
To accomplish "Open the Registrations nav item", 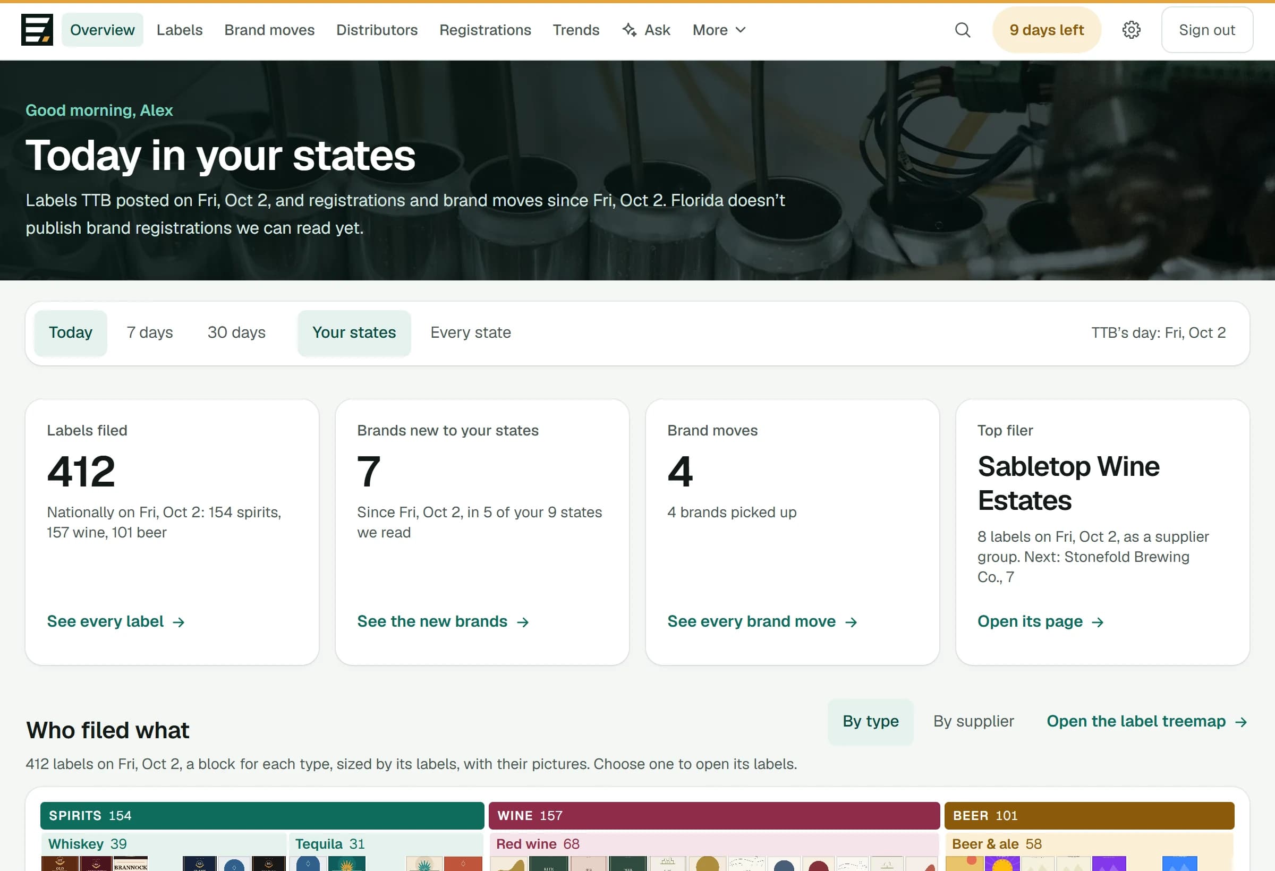I will [x=485, y=30].
